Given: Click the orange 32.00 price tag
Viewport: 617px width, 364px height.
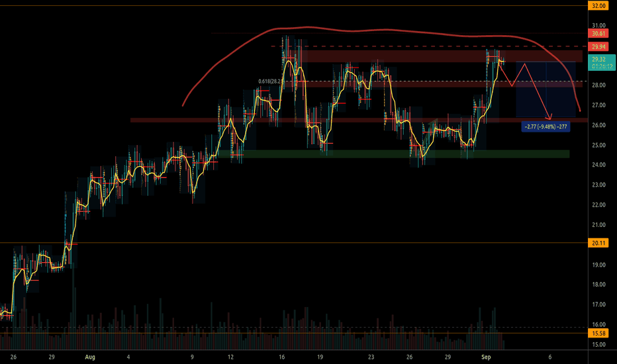Looking at the screenshot, I should 598,5.
